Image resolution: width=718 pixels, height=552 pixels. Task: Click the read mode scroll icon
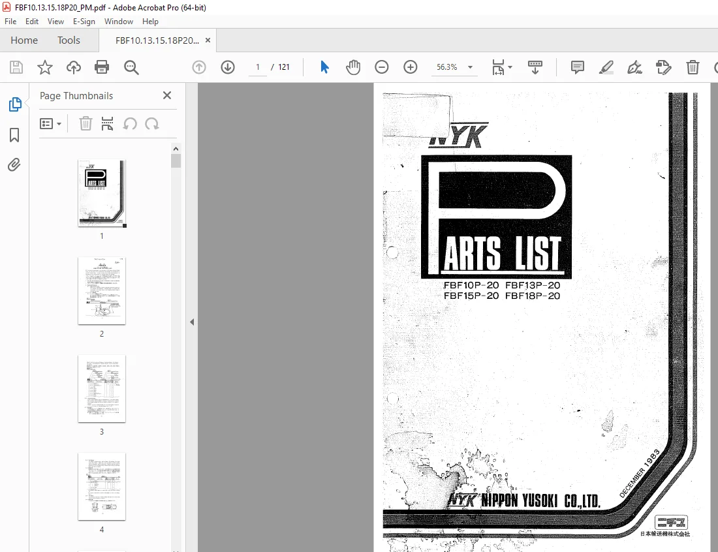(x=535, y=67)
